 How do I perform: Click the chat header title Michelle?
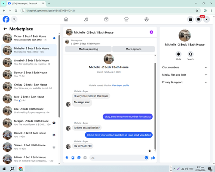coord(94,33)
